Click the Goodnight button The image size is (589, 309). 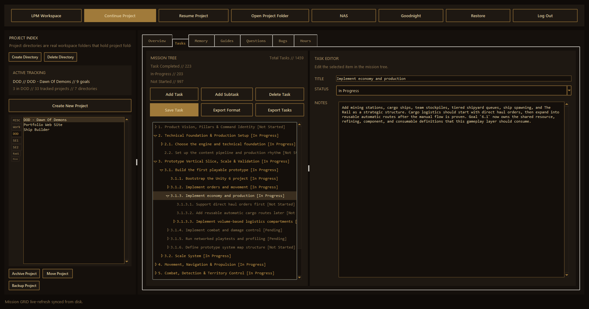pyautogui.click(x=411, y=16)
